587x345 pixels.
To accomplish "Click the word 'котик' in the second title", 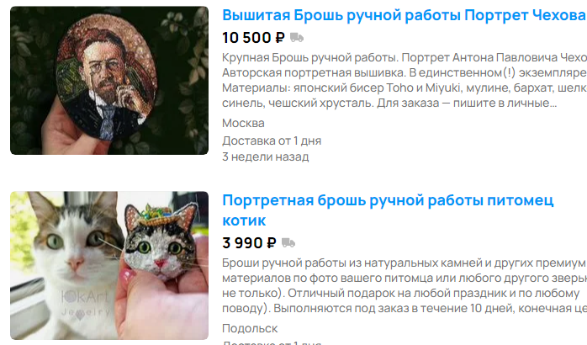I will click(x=244, y=220).
